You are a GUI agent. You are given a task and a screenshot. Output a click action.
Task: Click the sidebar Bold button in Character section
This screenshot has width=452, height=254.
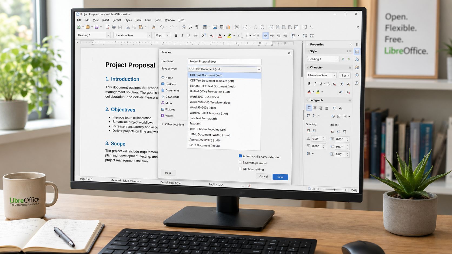click(x=309, y=84)
